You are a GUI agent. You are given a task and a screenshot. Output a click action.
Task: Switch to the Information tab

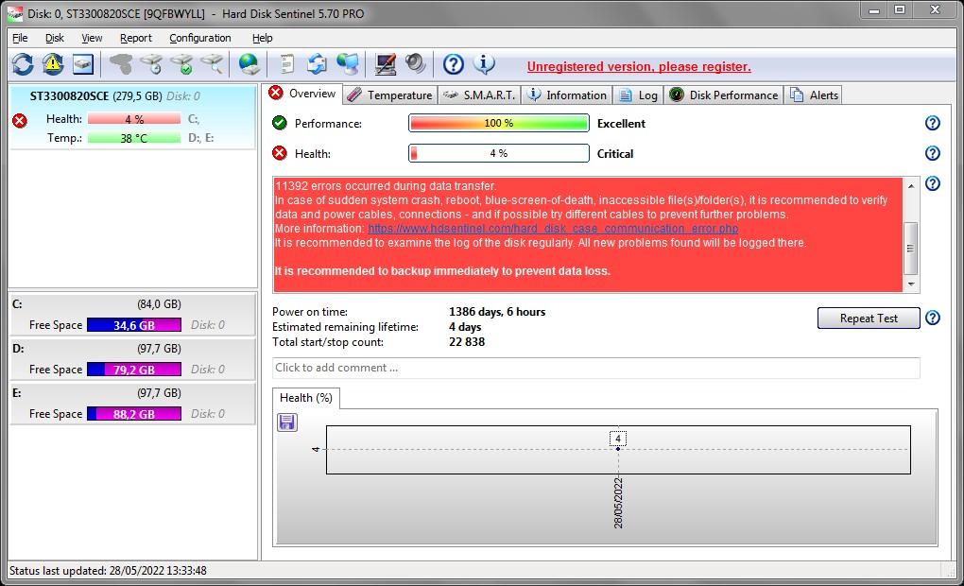tap(567, 95)
